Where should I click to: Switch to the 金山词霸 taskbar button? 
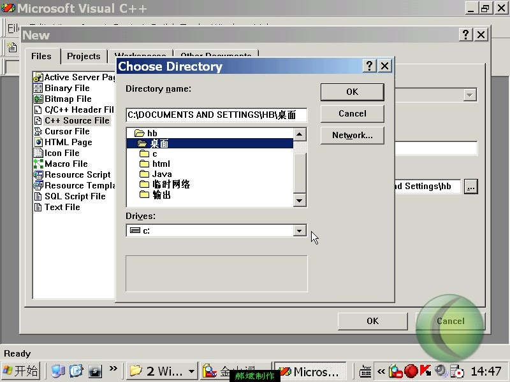coord(236,371)
